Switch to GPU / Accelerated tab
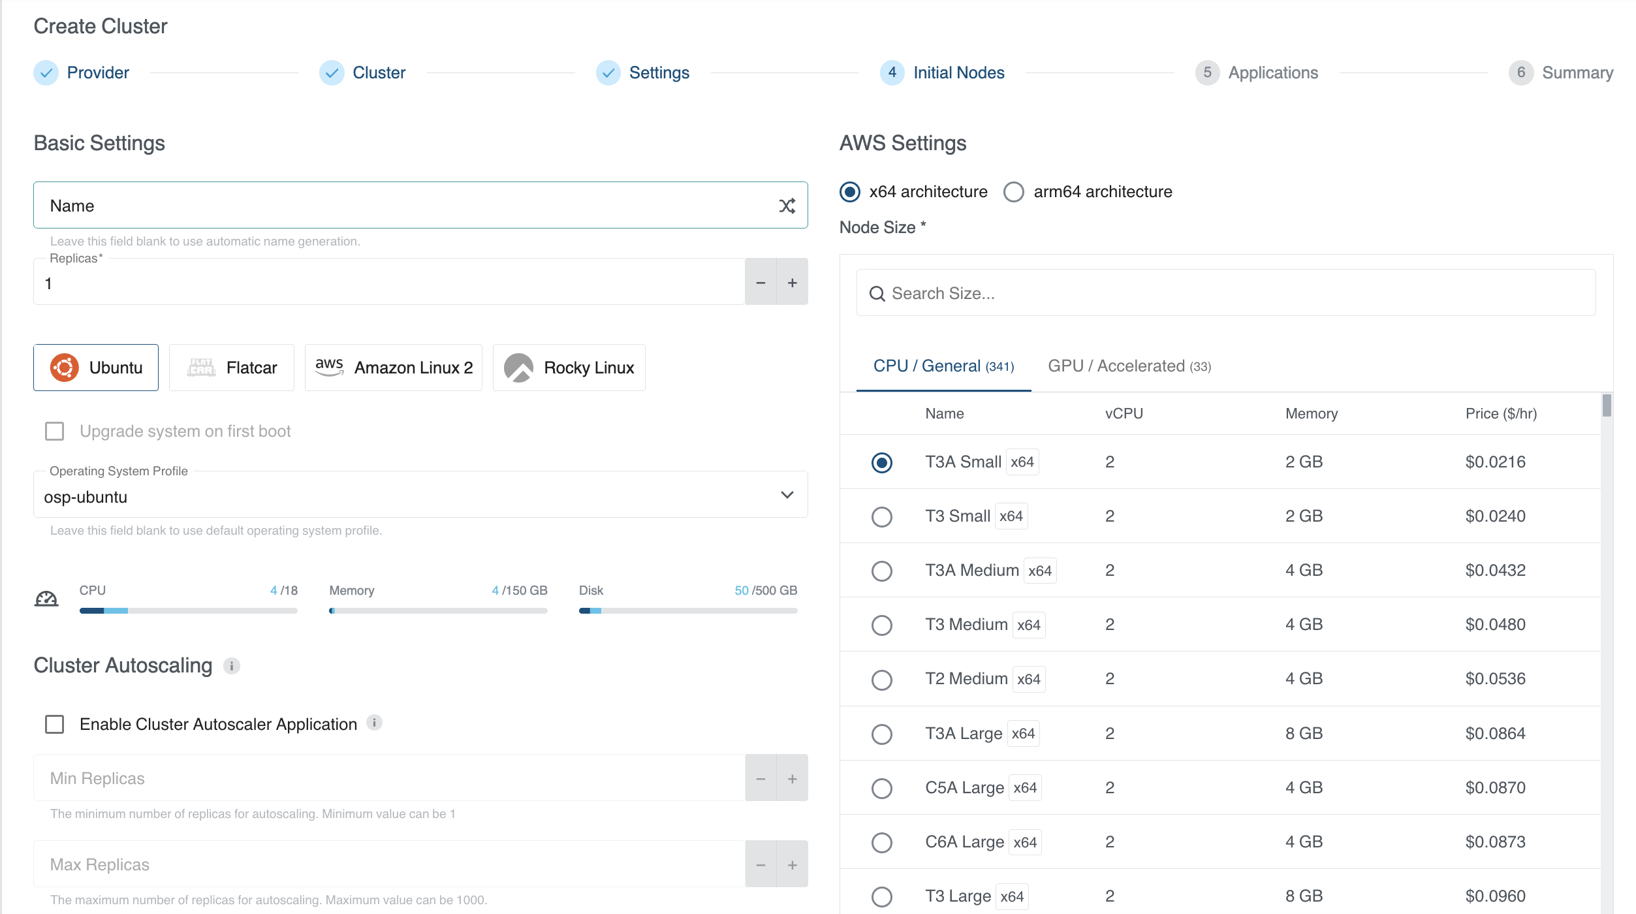The image size is (1636, 914). coord(1129,366)
